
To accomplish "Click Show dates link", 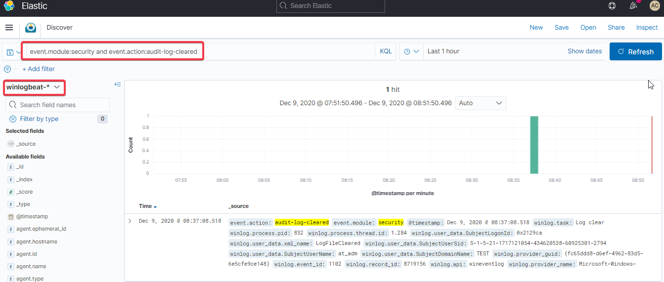I will 585,51.
